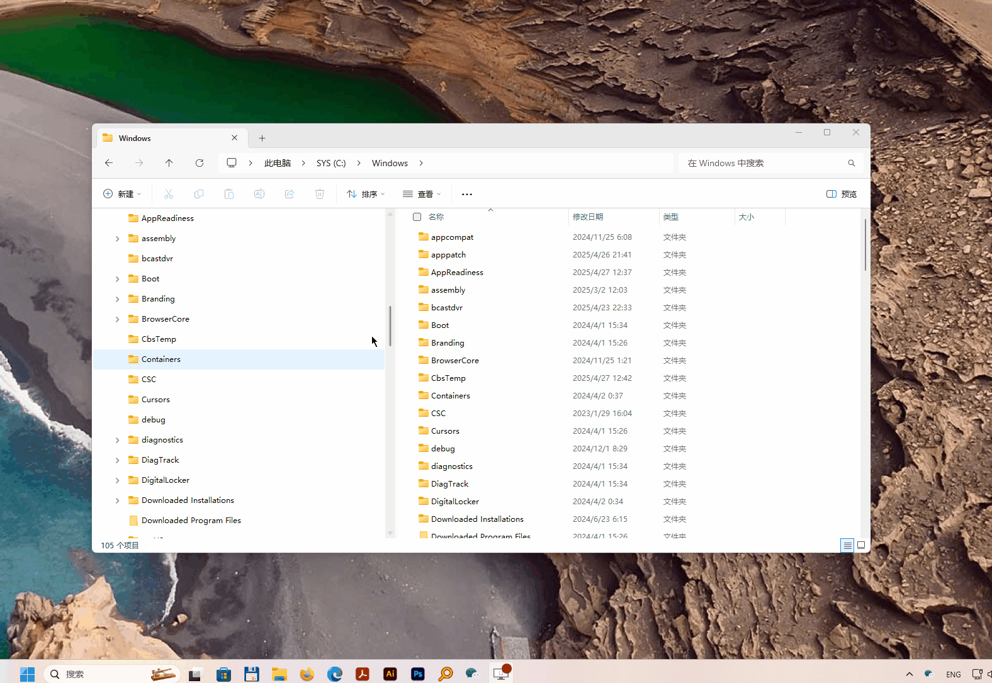Click Windows breadcrumb segment
This screenshot has height=683, width=992.
coord(390,163)
